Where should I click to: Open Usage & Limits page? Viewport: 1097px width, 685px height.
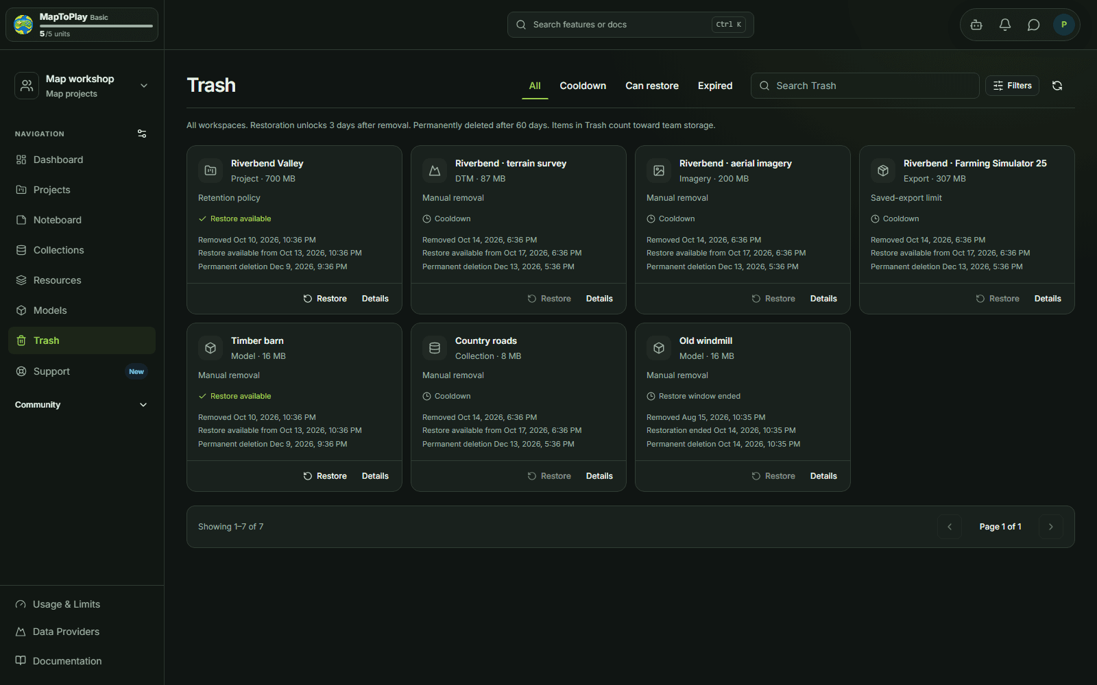pos(82,604)
